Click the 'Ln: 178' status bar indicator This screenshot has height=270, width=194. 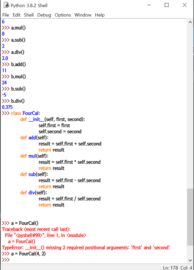(x=170, y=268)
